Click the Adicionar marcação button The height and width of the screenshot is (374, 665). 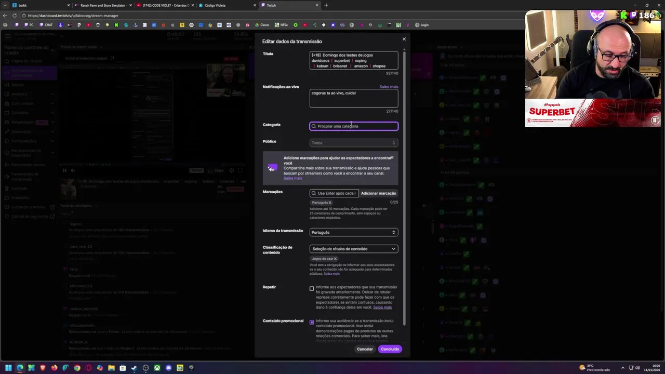pos(378,193)
